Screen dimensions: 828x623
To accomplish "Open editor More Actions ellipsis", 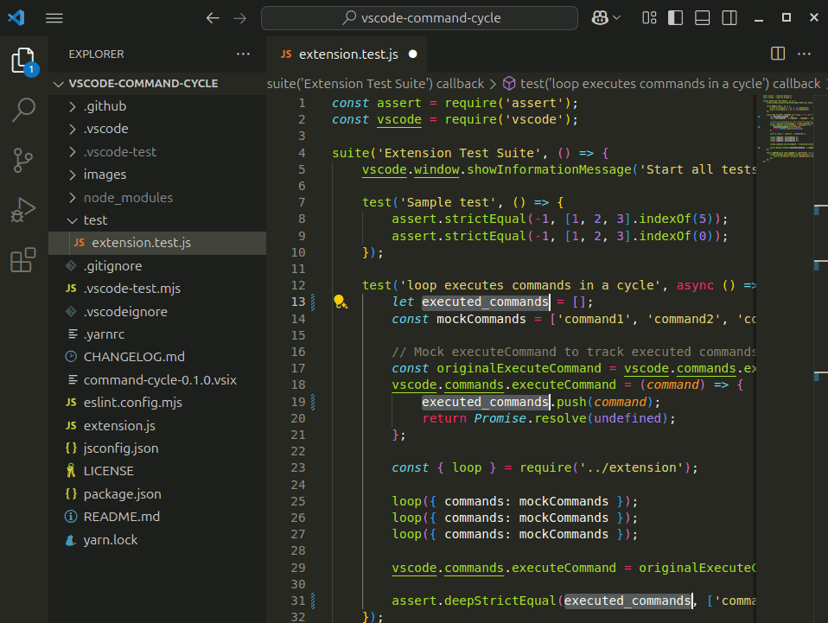I will click(x=805, y=54).
